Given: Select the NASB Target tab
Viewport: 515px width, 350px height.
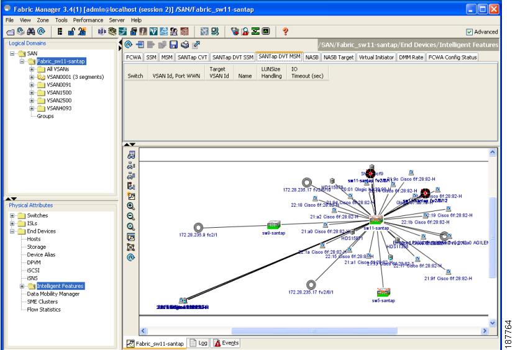Looking at the screenshot, I should (339, 57).
